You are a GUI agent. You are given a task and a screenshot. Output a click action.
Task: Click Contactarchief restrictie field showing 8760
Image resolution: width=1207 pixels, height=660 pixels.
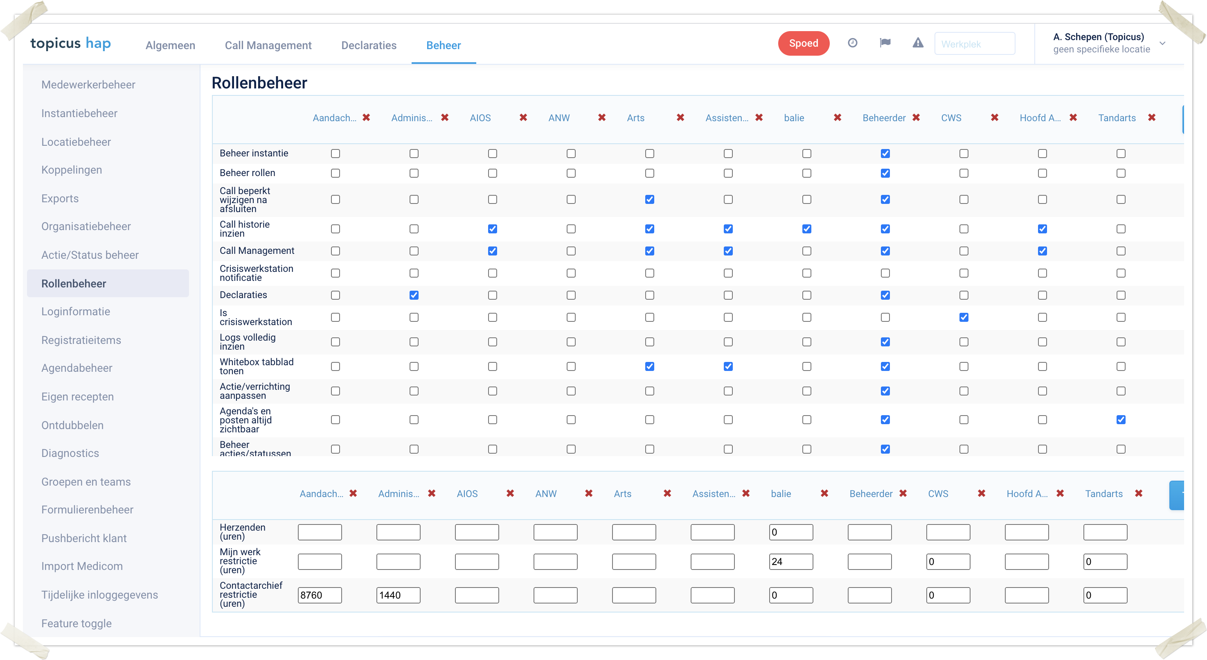click(x=320, y=595)
